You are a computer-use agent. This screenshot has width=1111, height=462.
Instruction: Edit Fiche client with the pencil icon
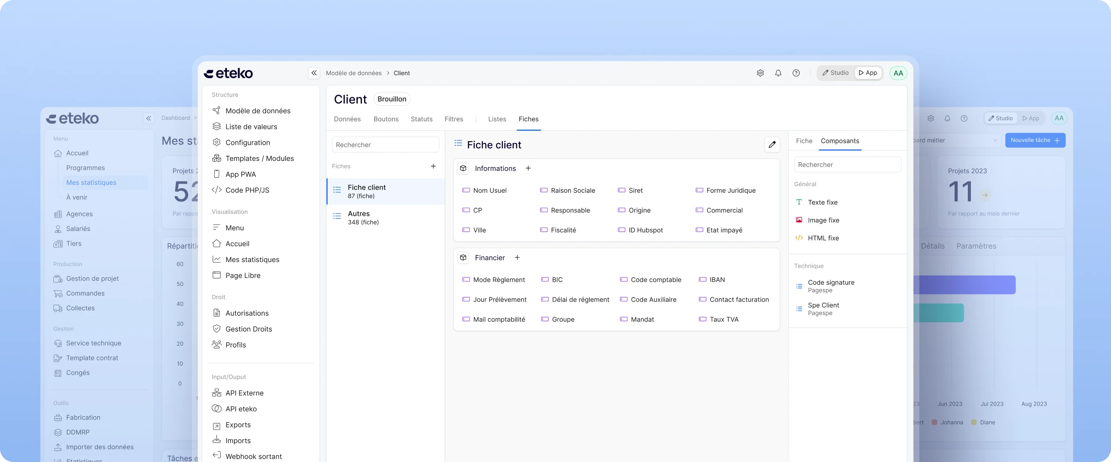(x=772, y=144)
